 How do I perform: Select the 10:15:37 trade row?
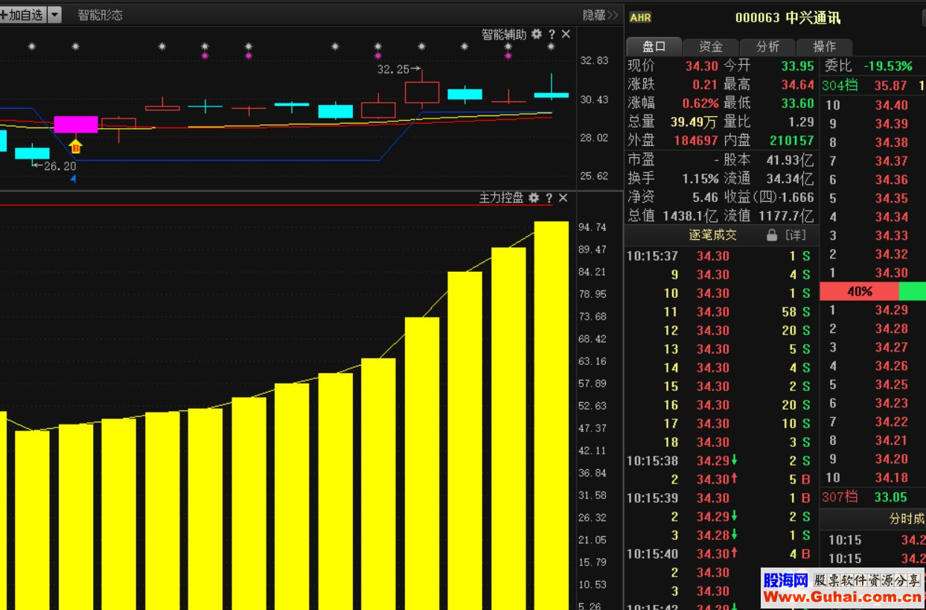point(721,256)
